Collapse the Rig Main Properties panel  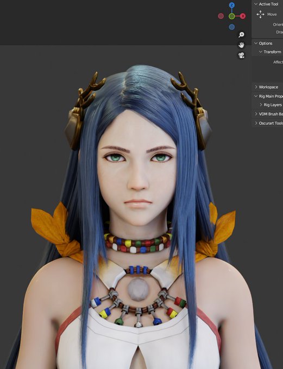(x=256, y=96)
